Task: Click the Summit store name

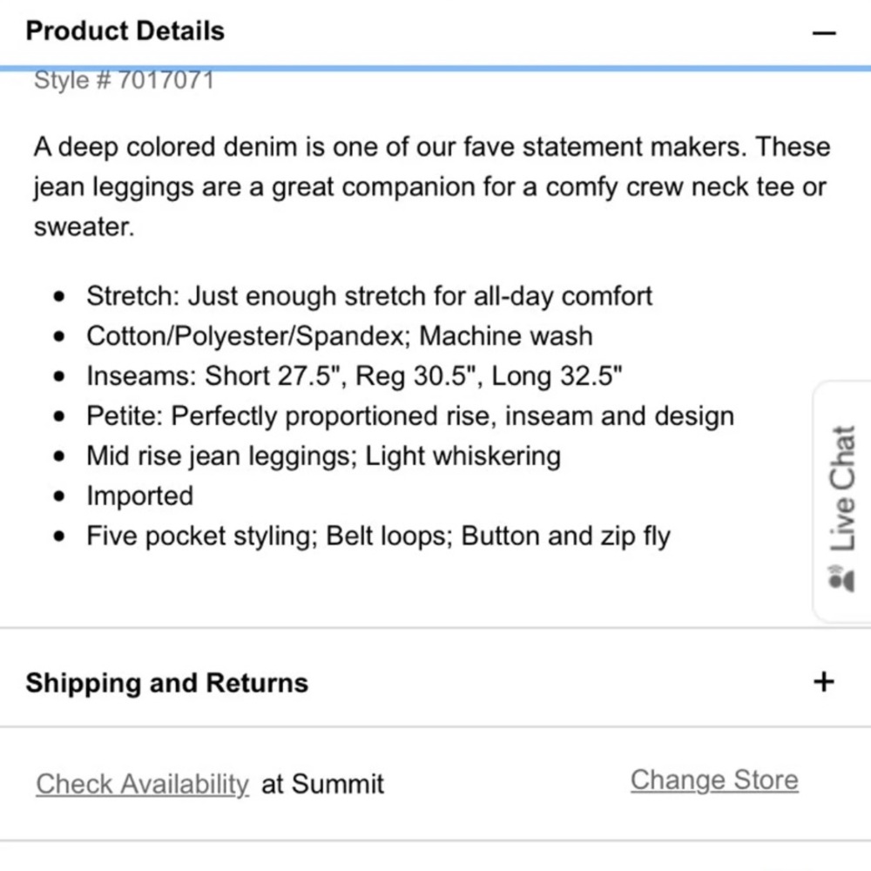Action: [337, 784]
